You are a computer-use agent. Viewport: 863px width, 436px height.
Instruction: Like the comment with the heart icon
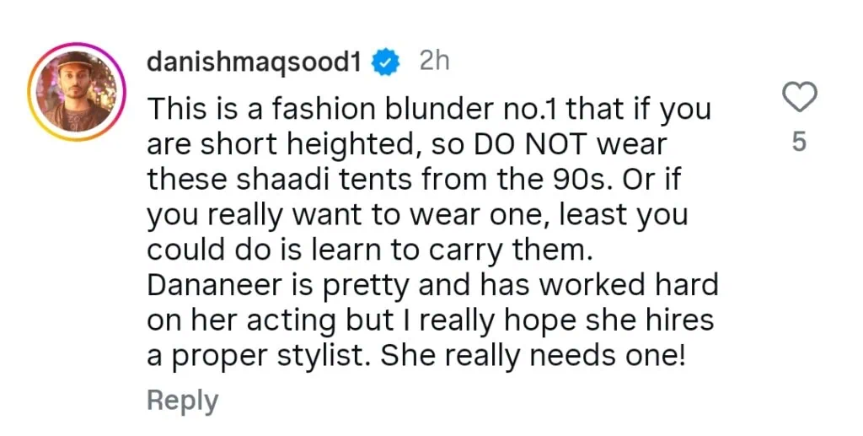coord(799,98)
